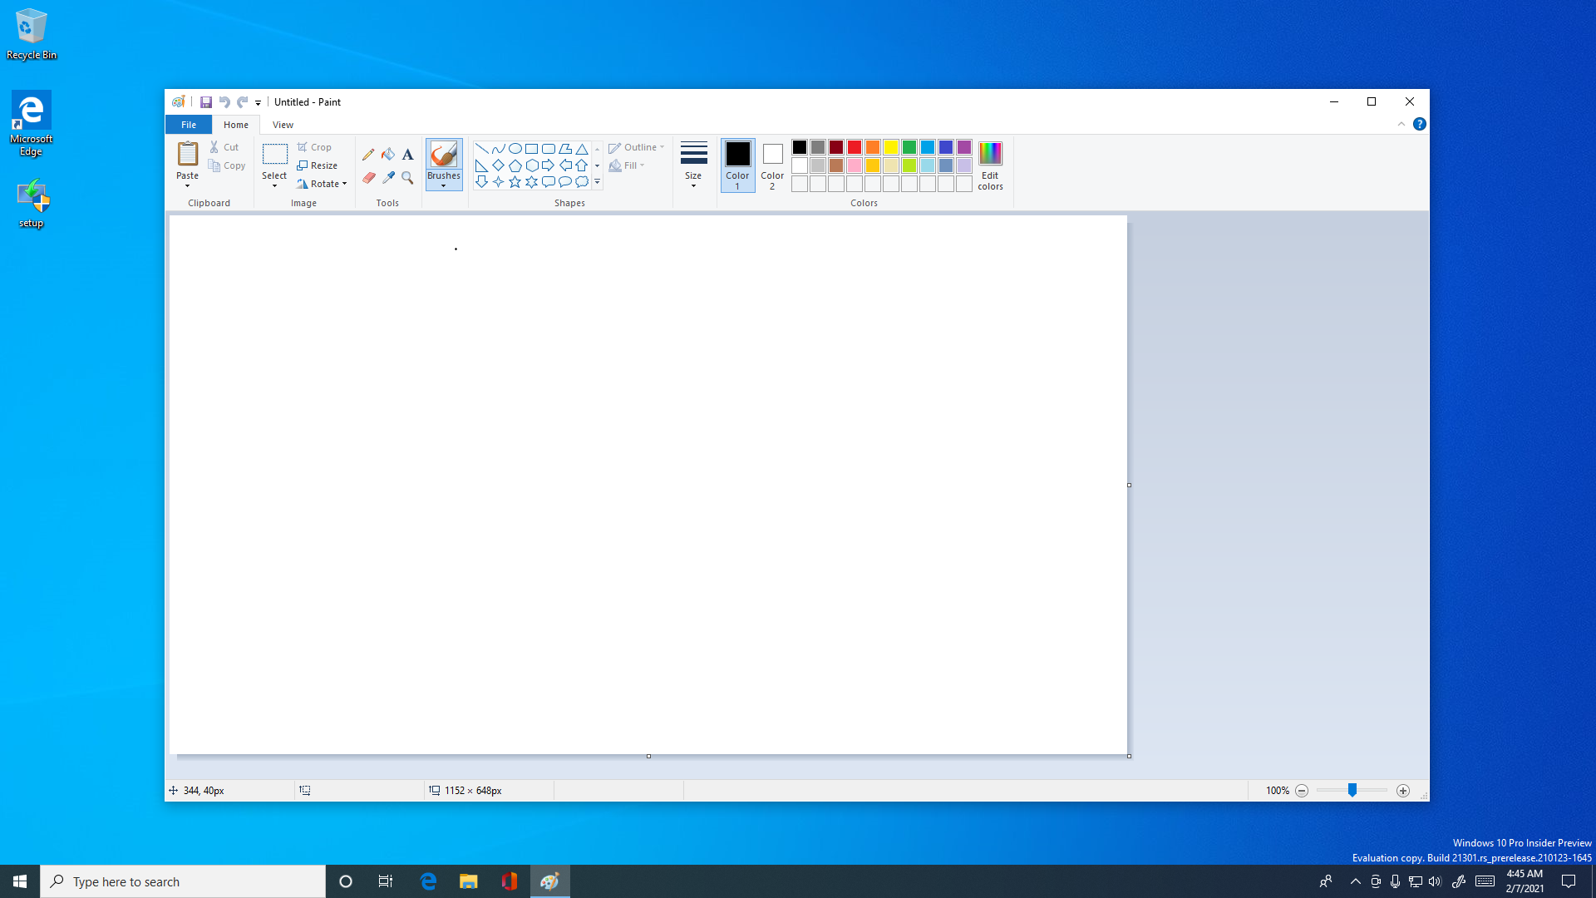
Task: Open the Brushes dropdown arrow
Action: coord(444,185)
